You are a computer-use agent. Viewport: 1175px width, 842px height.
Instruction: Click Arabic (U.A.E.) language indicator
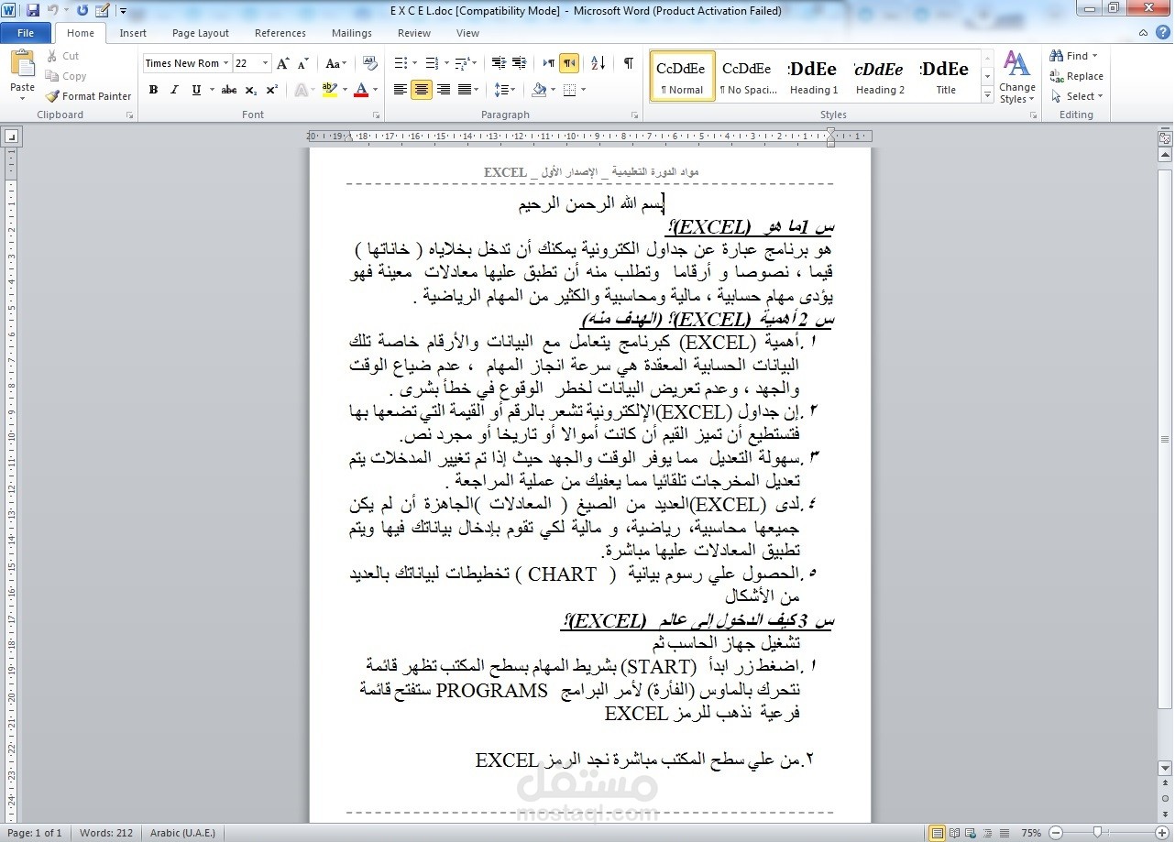tap(182, 833)
